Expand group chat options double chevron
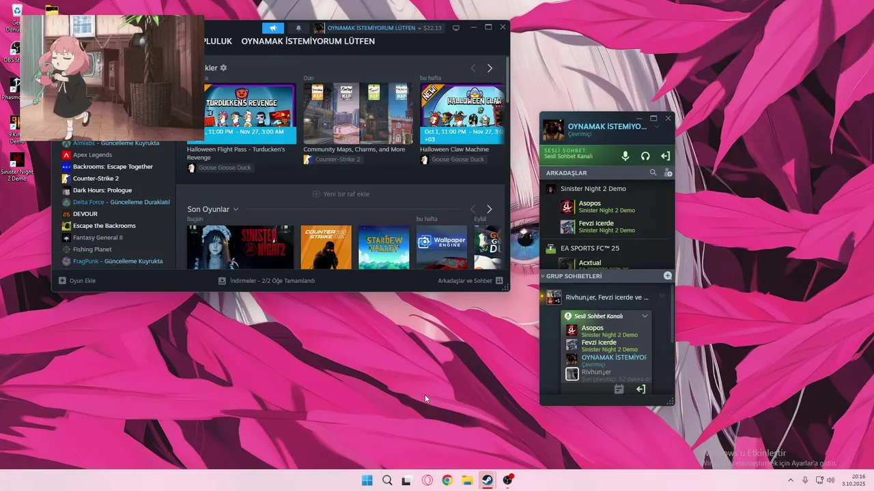The height and width of the screenshot is (491, 874). pos(662,297)
